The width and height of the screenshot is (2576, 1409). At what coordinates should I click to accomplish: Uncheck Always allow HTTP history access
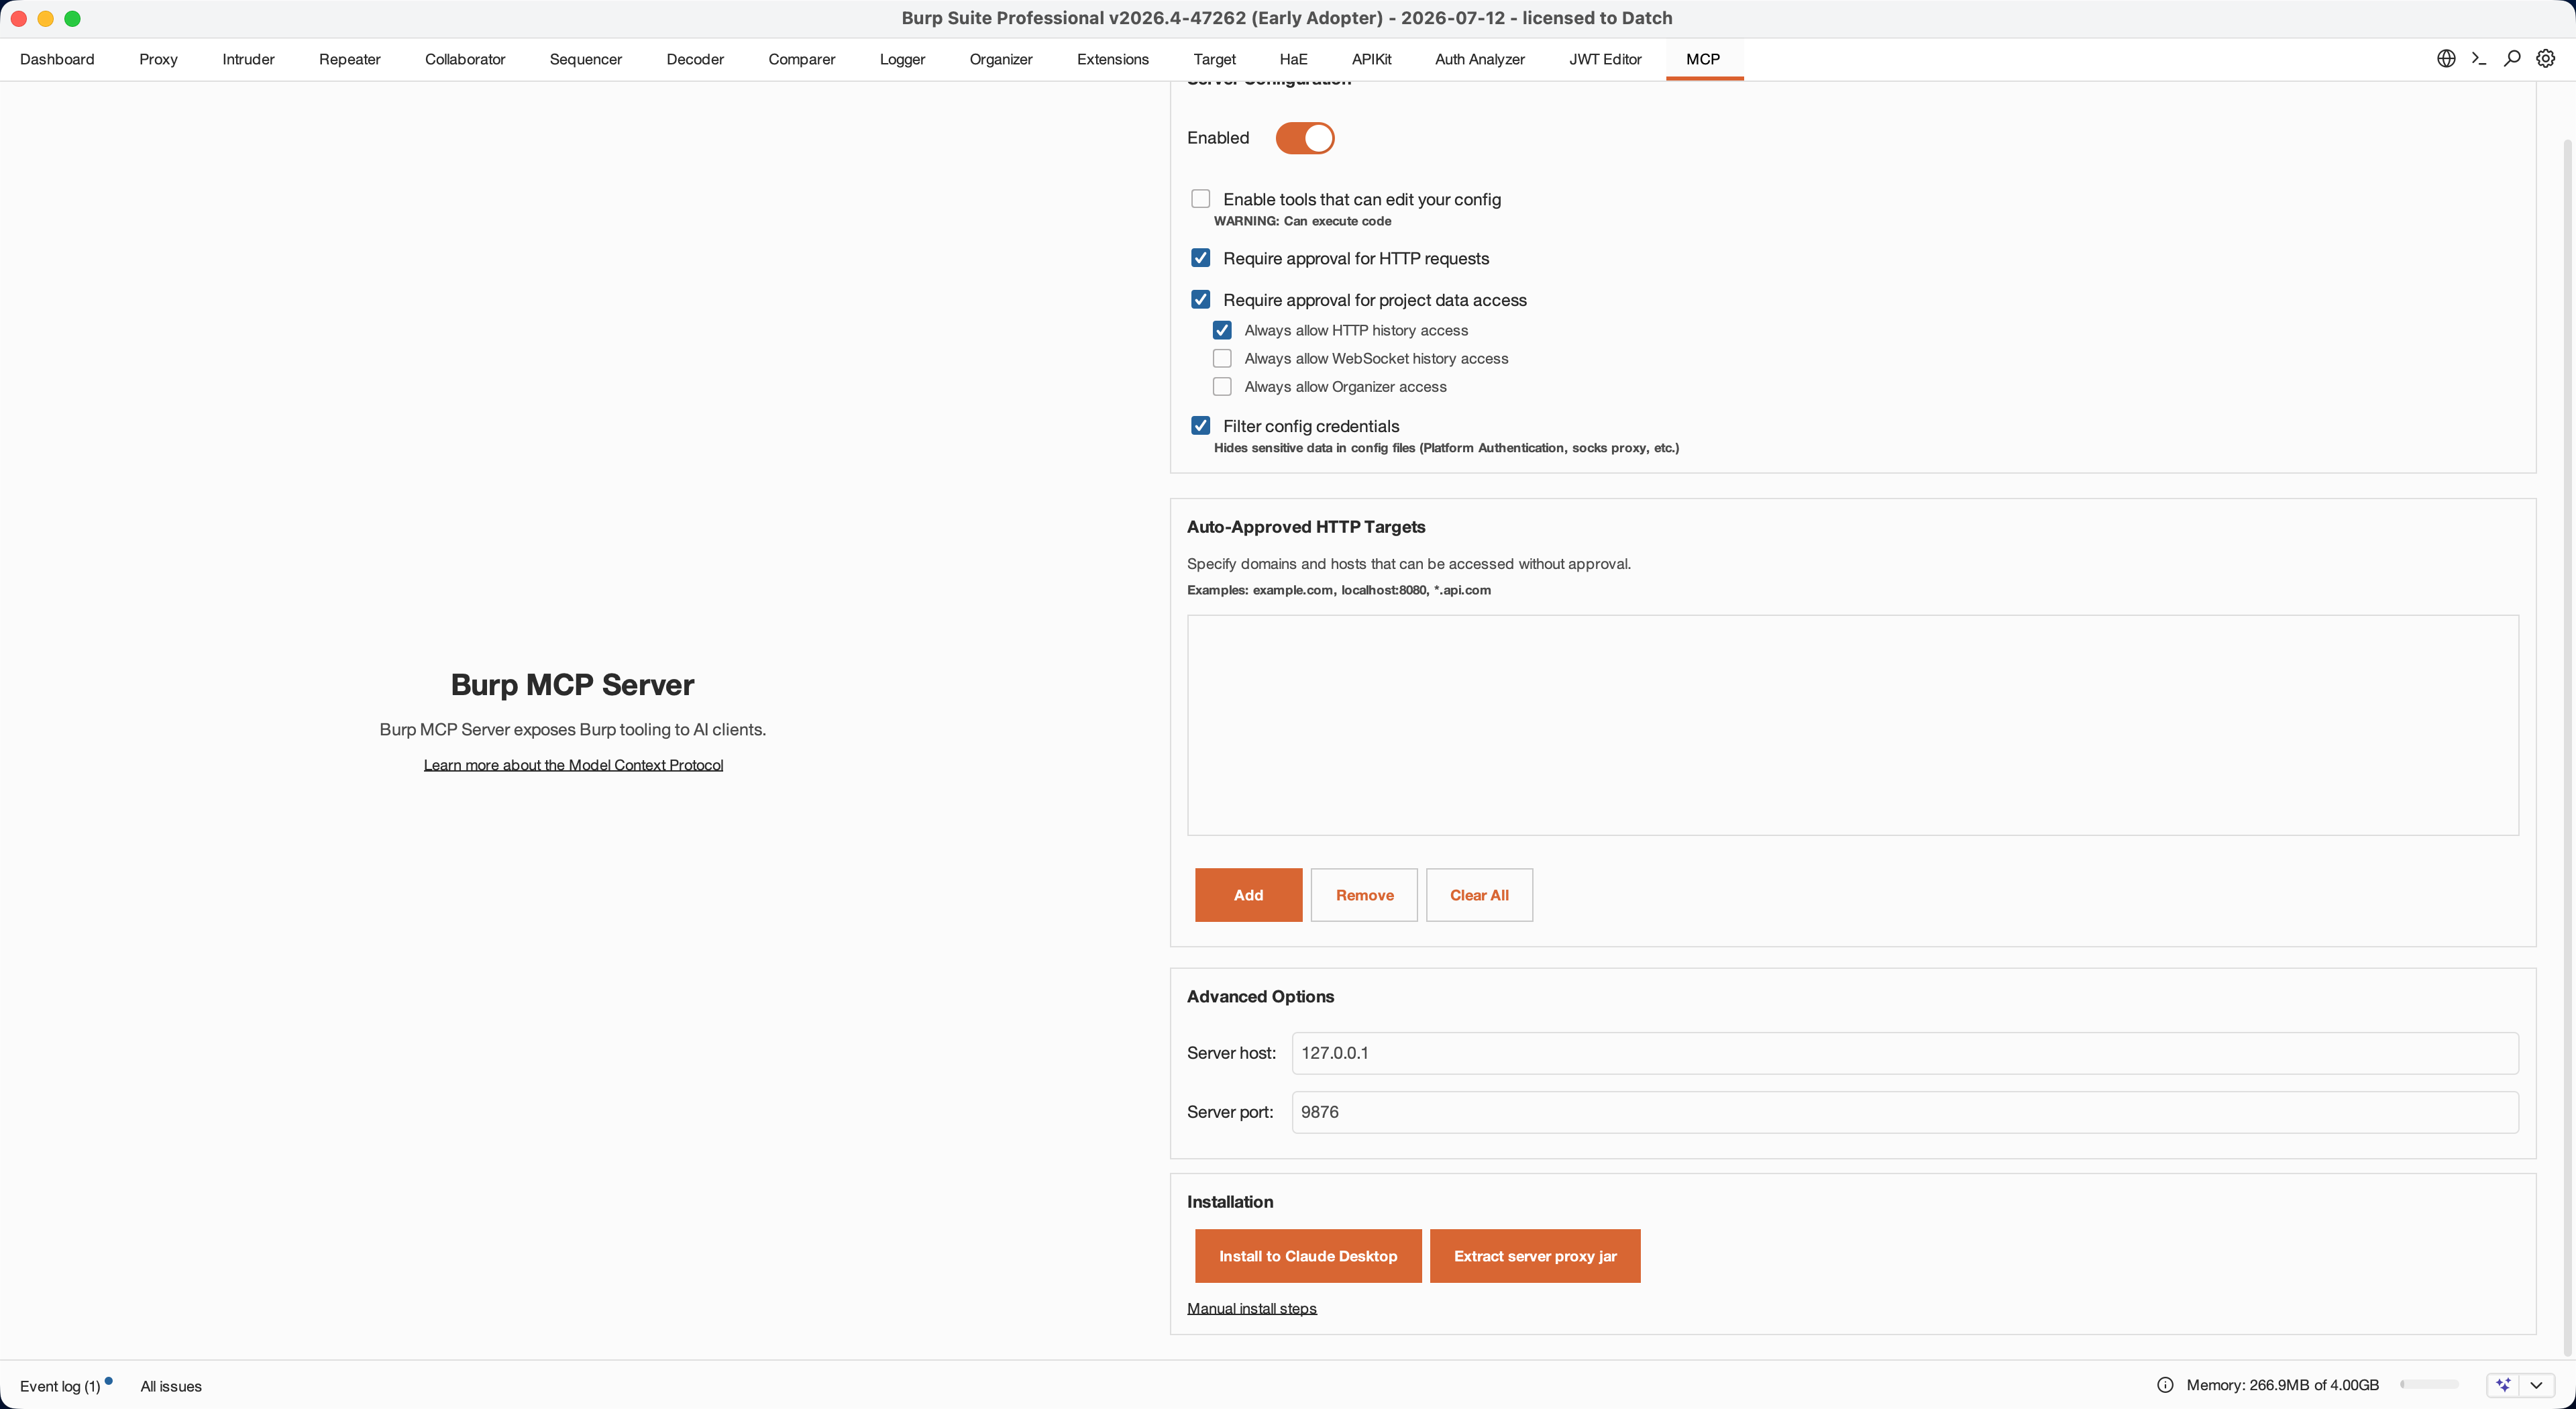(1222, 330)
